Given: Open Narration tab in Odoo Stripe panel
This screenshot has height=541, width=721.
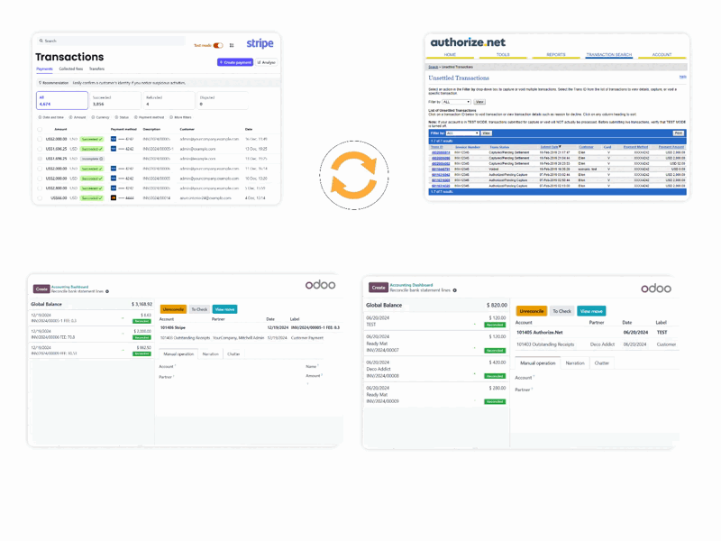Looking at the screenshot, I should click(x=211, y=353).
